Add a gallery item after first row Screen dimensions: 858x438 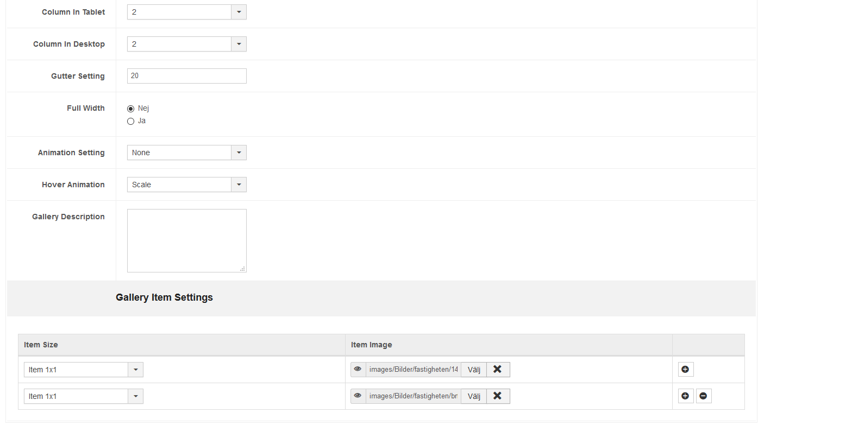(x=686, y=370)
